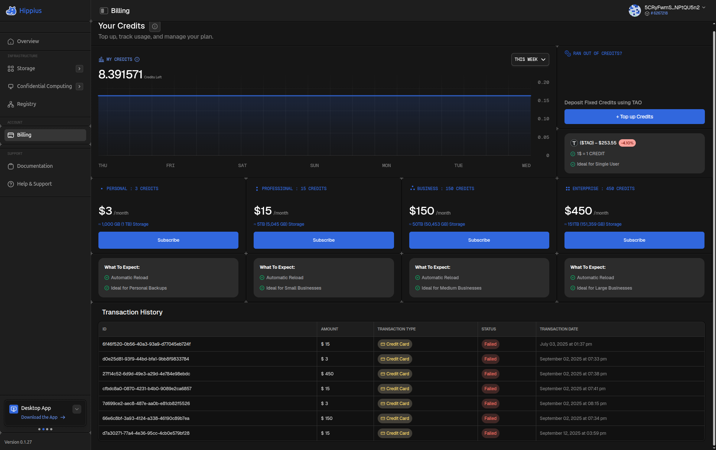Screen dimensions: 716x450
Task: Click the TAO token T icon
Action: (574, 143)
